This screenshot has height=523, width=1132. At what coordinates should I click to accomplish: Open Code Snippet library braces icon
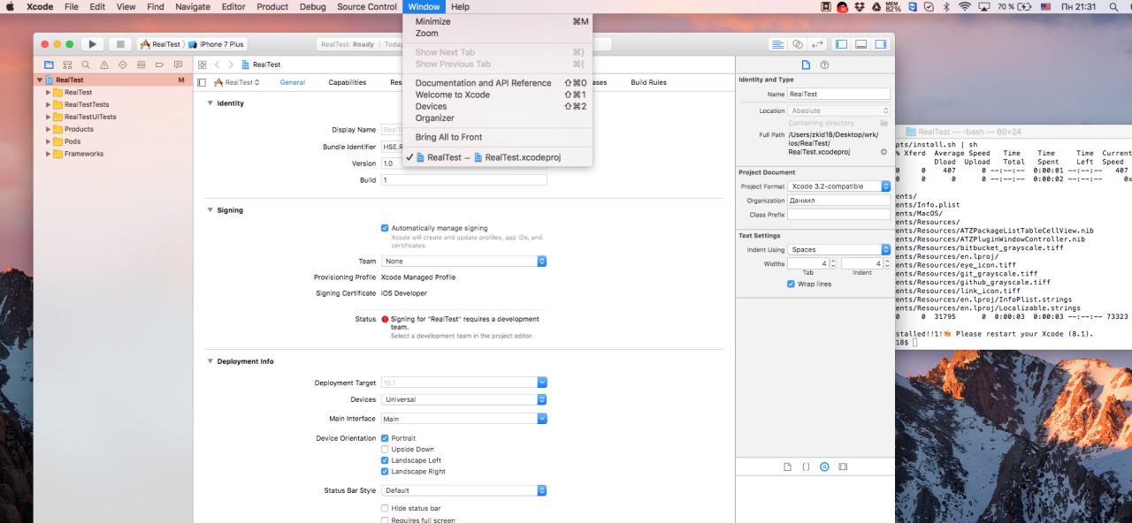[806, 466]
